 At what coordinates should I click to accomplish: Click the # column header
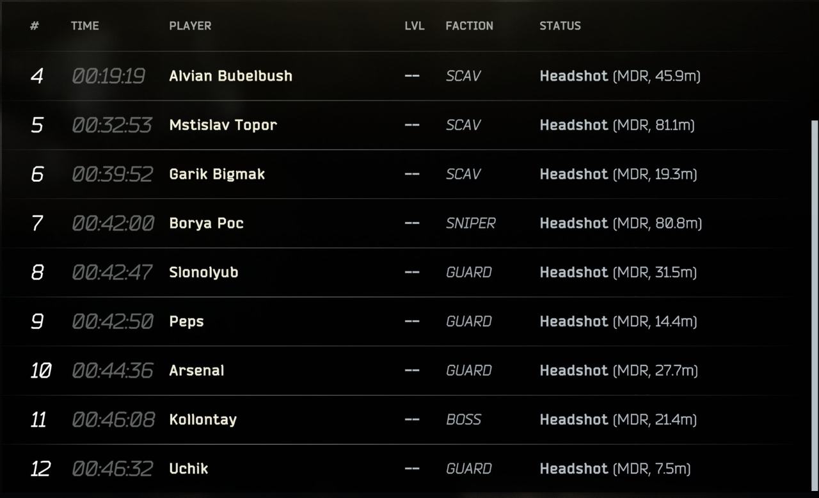tap(35, 26)
